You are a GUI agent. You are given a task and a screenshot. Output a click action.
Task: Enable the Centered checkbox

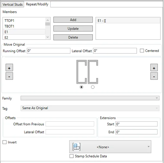pyautogui.click(x=142, y=51)
